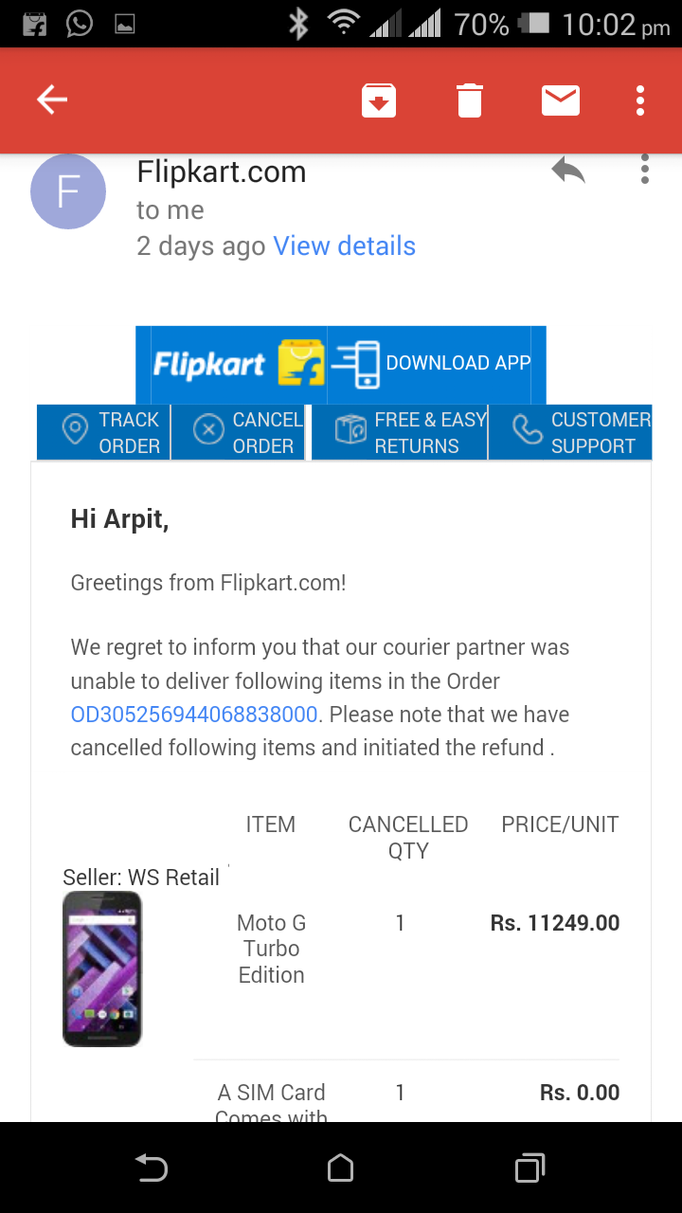This screenshot has height=1213, width=682.
Task: Select the Cancel Order tab
Action: [x=239, y=432]
